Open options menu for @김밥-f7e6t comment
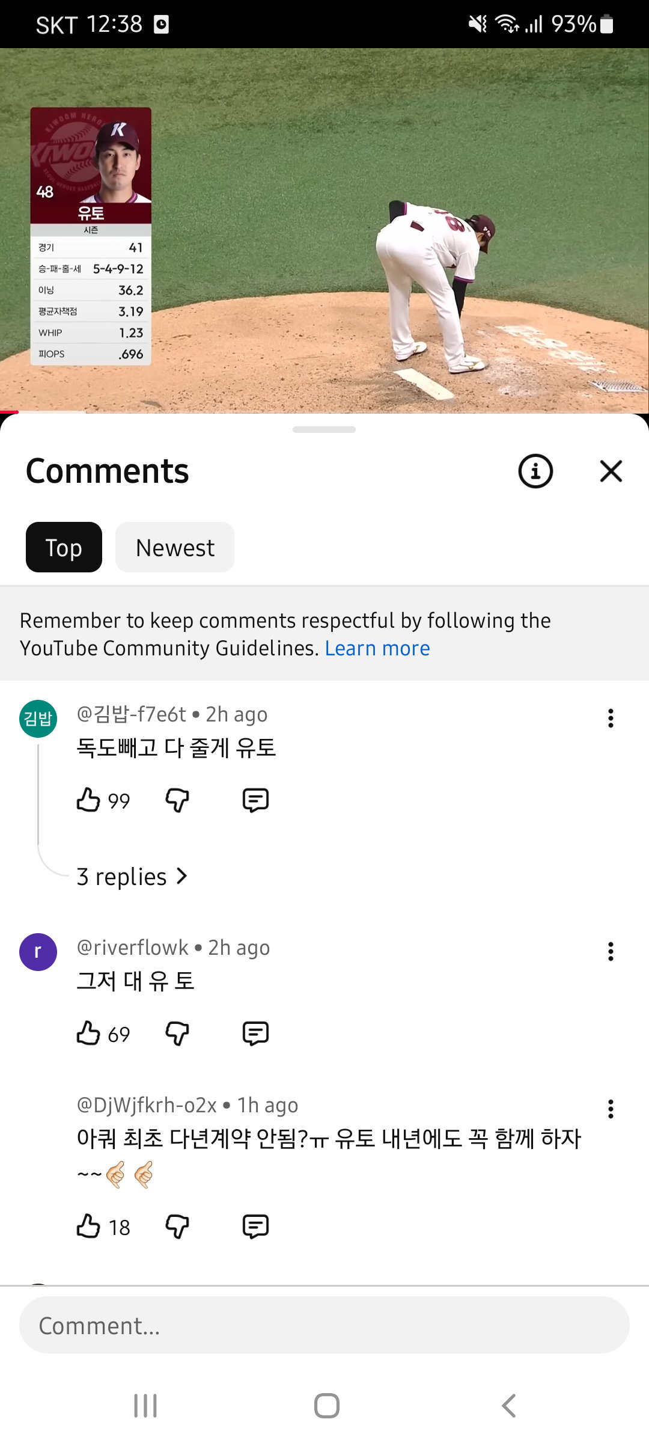The width and height of the screenshot is (649, 1443). [611, 718]
